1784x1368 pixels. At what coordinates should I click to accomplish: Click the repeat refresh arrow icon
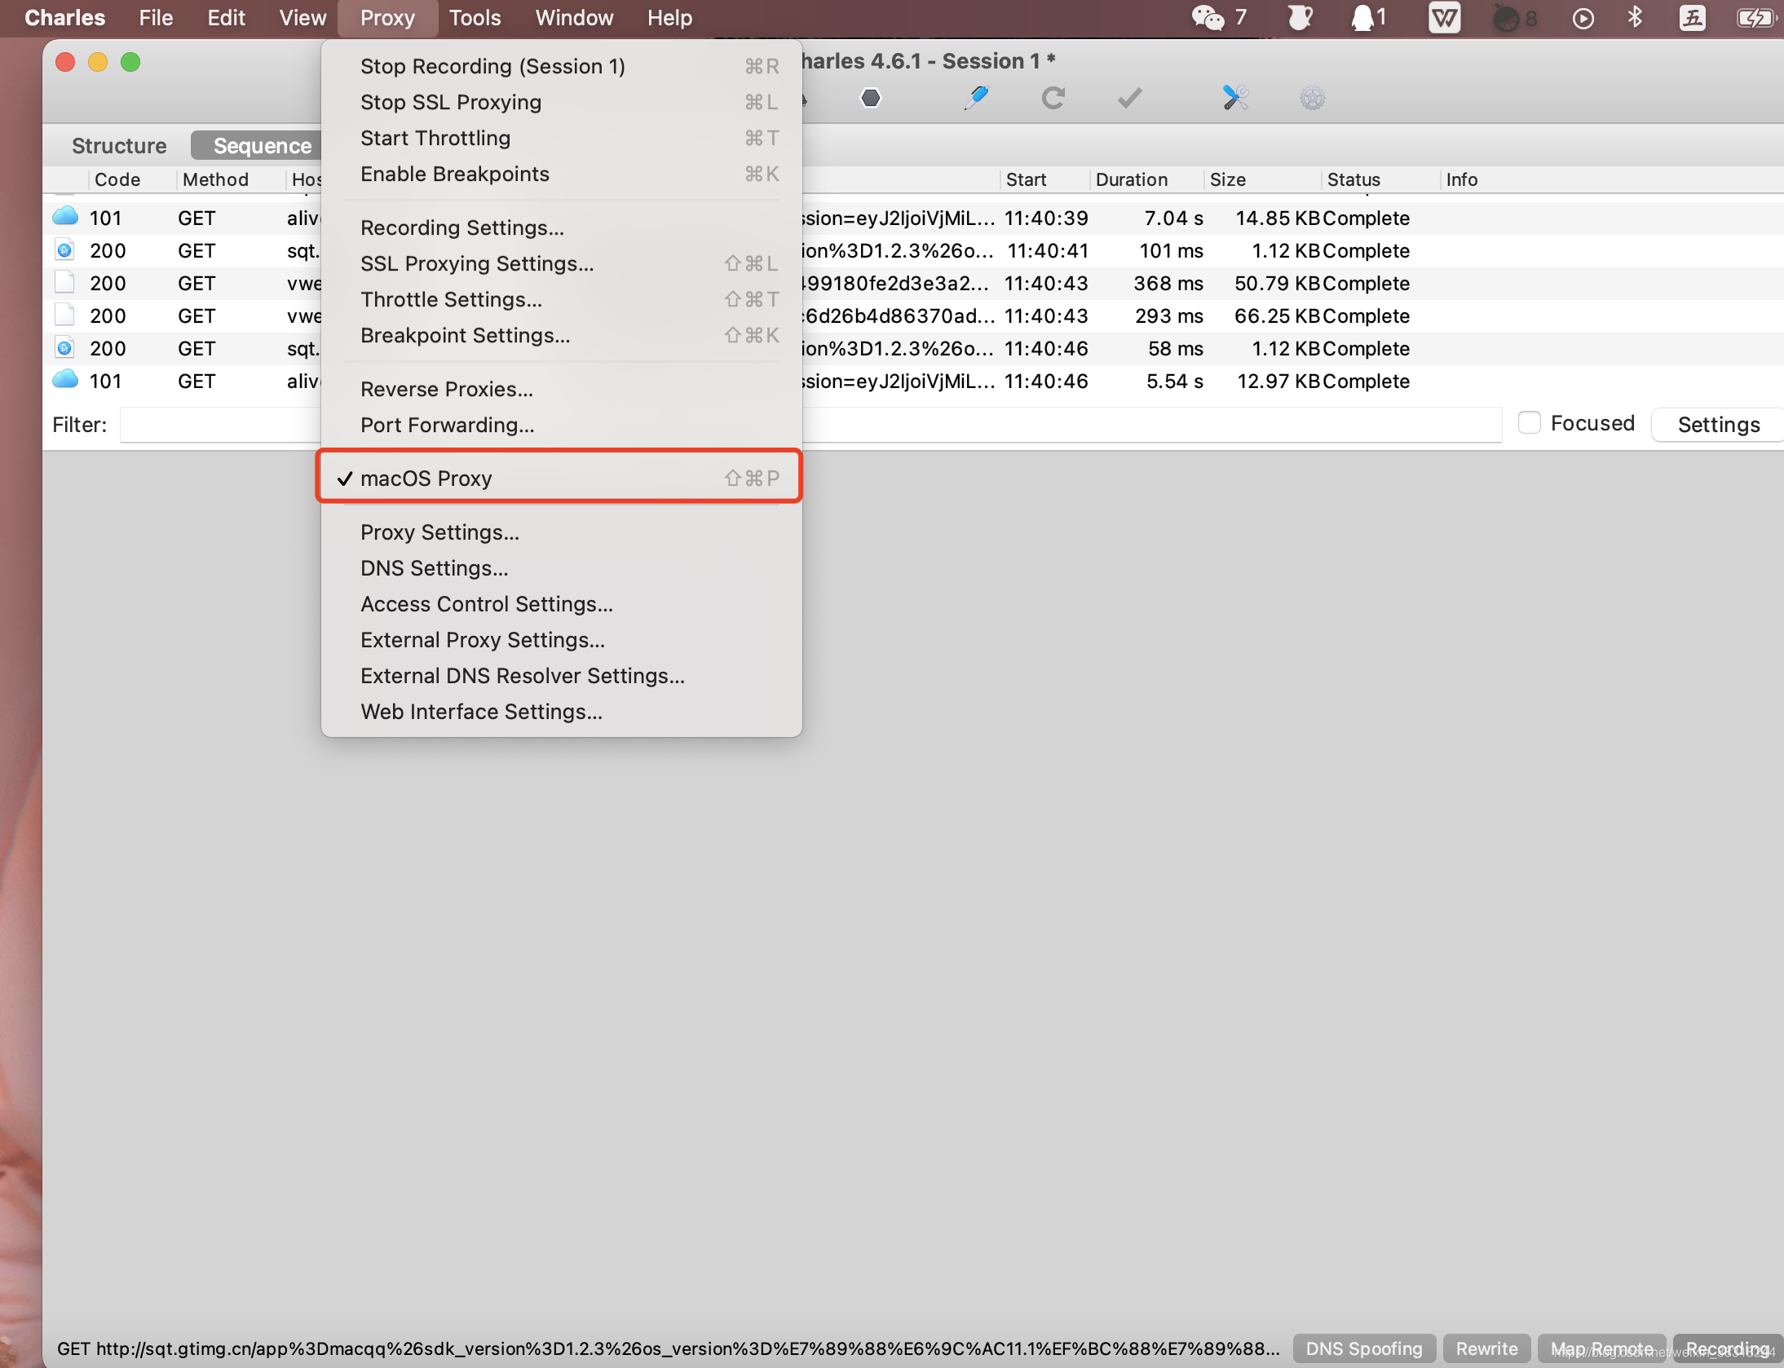[1053, 99]
